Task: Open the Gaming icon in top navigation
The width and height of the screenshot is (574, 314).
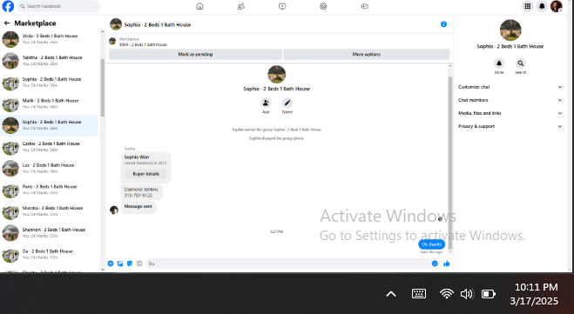Action: (365, 6)
